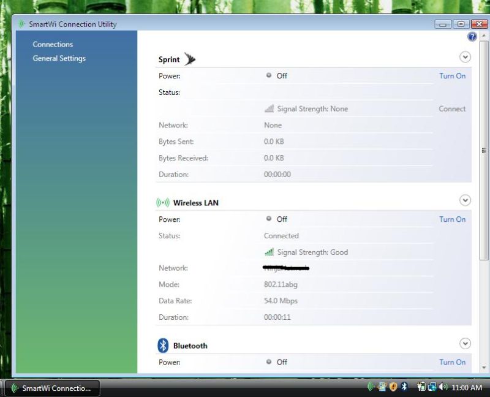Click the 'Bytes Sent:' label
Viewport: 490px width, 397px height.
pyautogui.click(x=176, y=142)
